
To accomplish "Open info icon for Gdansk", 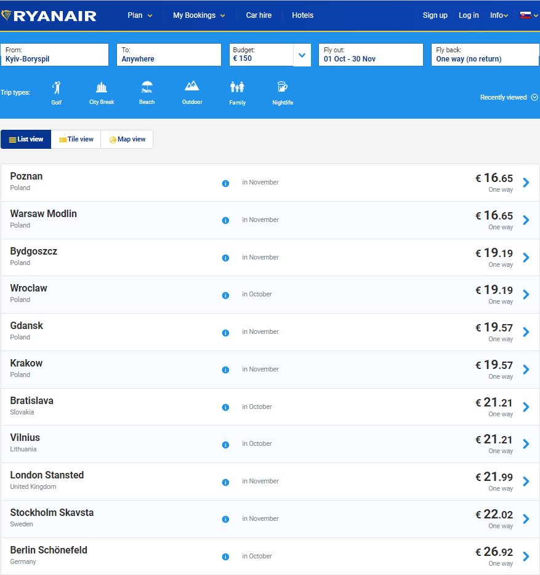I will tap(226, 333).
